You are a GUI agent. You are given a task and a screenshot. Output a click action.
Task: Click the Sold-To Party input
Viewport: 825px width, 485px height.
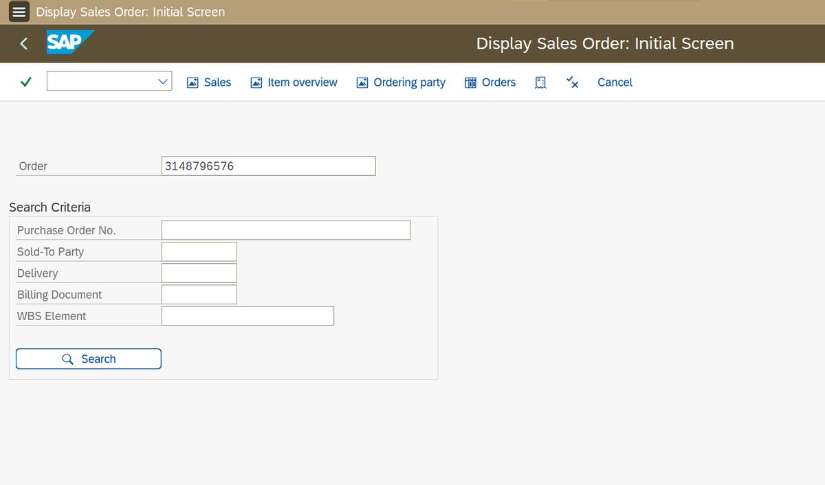199,251
